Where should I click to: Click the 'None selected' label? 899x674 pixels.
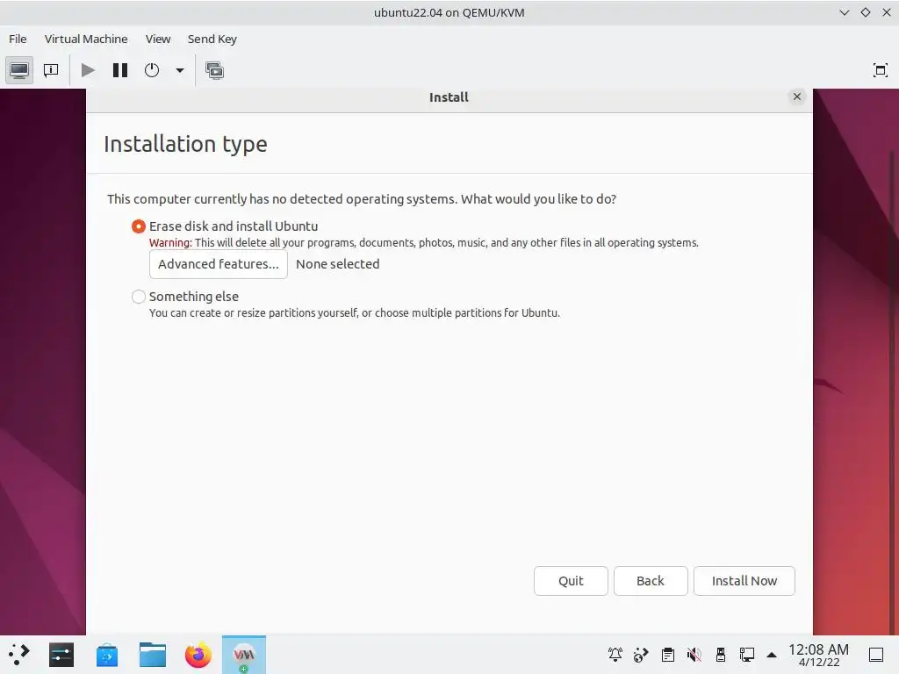[x=338, y=264]
